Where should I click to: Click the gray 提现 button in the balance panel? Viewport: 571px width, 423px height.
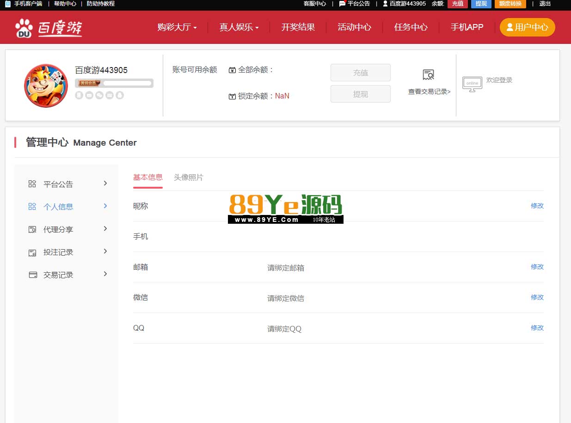[361, 94]
